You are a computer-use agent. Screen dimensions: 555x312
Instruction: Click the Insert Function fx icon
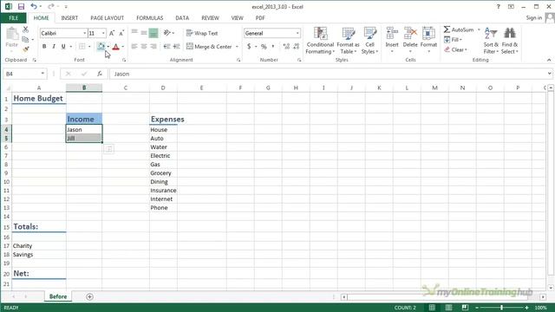[100, 74]
